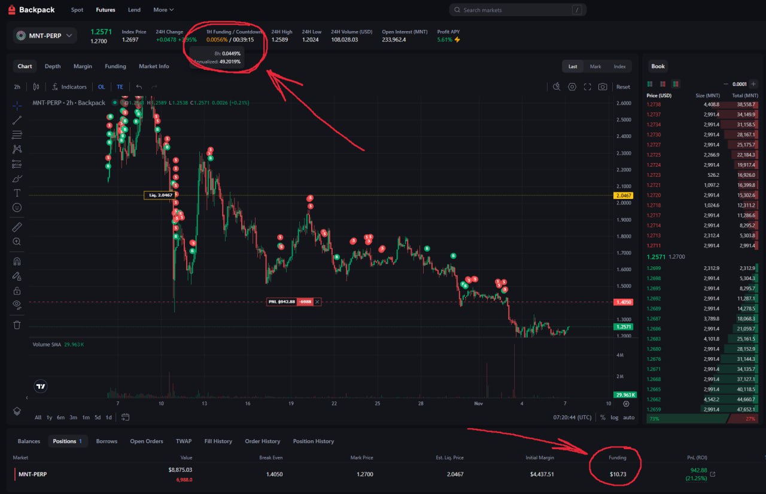Switch to the Depth tab
The image size is (766, 494).
[53, 66]
